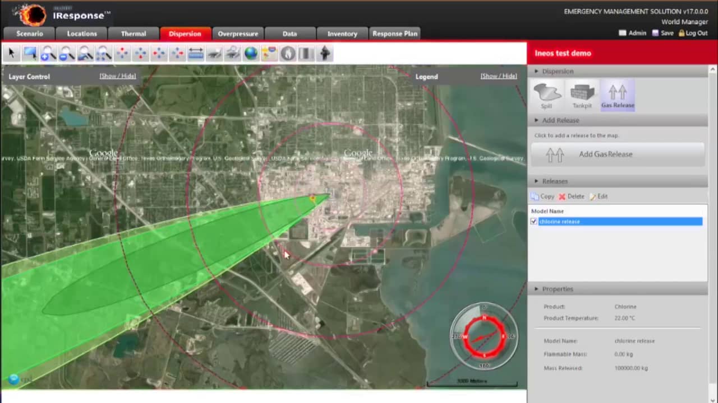The height and width of the screenshot is (403, 718).
Task: Collapse the Dispersion section header
Action: pyautogui.click(x=558, y=71)
